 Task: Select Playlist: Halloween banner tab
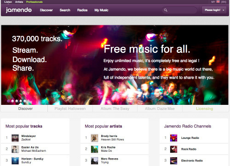[x=70, y=109]
